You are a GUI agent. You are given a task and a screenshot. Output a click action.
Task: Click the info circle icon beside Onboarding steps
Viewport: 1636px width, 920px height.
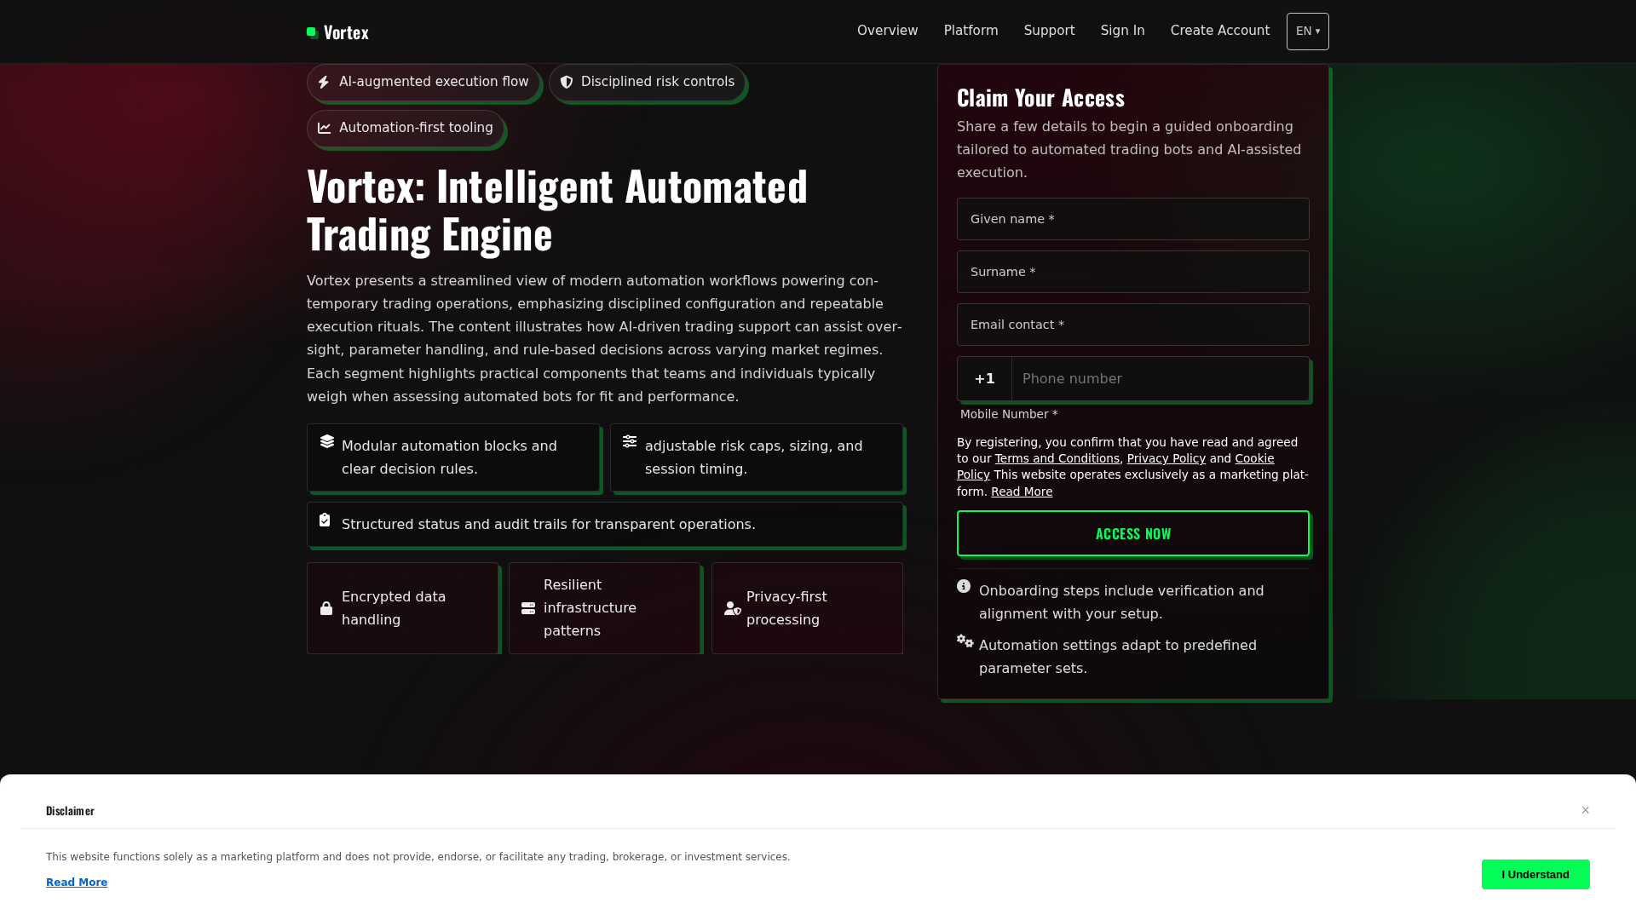click(964, 586)
